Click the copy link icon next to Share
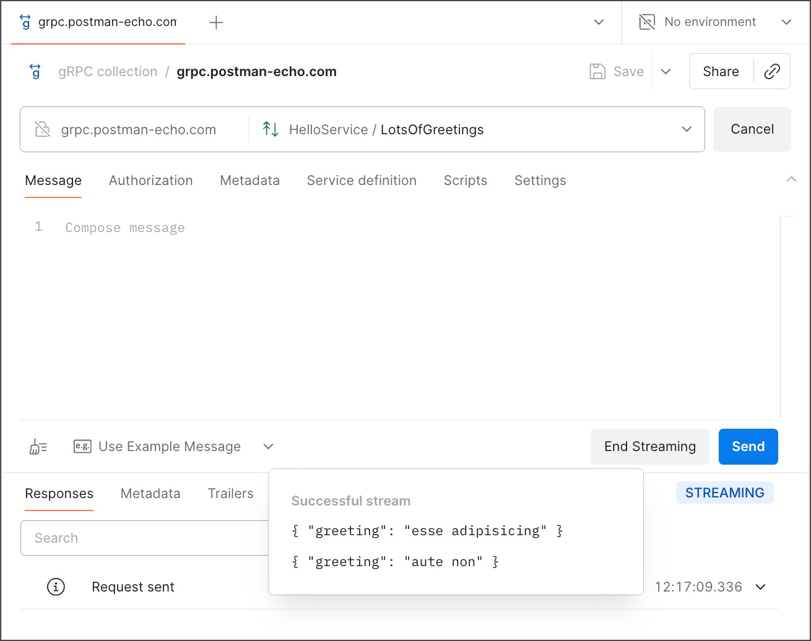The width and height of the screenshot is (811, 641). [772, 71]
